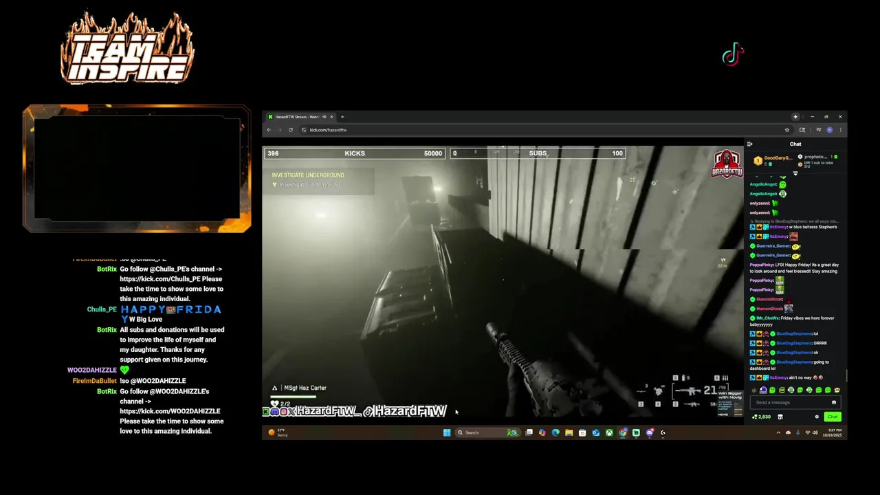Image resolution: width=880 pixels, height=495 pixels.
Task: Click the 2,630 channel points counter
Action: point(762,417)
